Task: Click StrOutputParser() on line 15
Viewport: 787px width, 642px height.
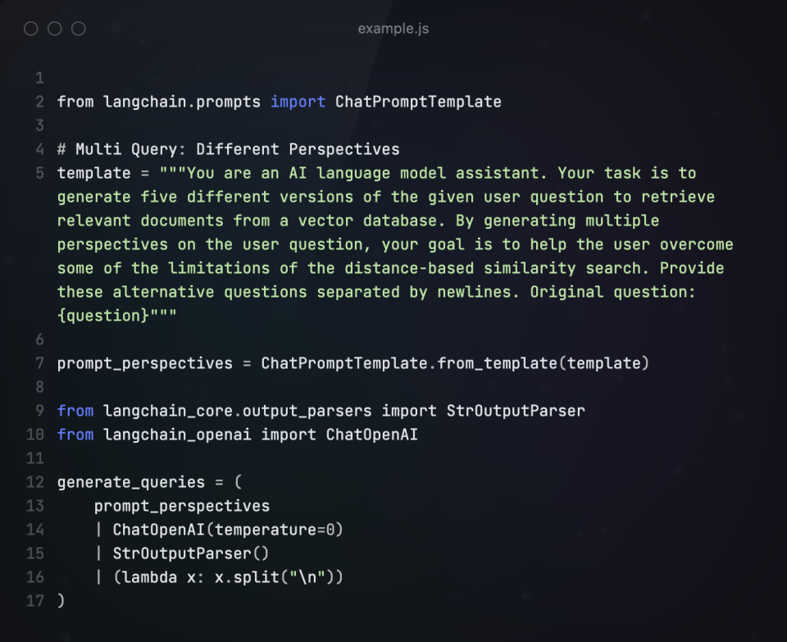Action: click(191, 553)
